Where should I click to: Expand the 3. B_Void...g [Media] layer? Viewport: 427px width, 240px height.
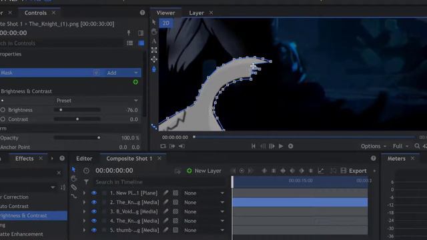click(84, 211)
